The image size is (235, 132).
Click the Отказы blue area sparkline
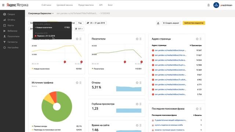(129, 89)
